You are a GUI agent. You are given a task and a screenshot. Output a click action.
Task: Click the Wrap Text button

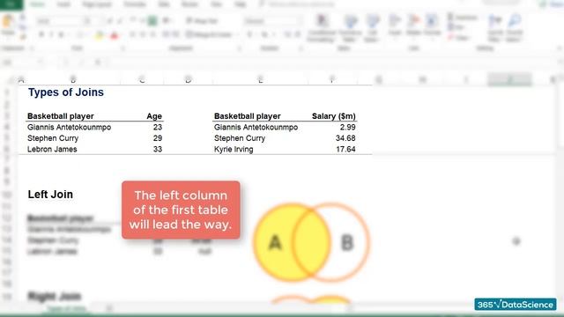point(202,21)
